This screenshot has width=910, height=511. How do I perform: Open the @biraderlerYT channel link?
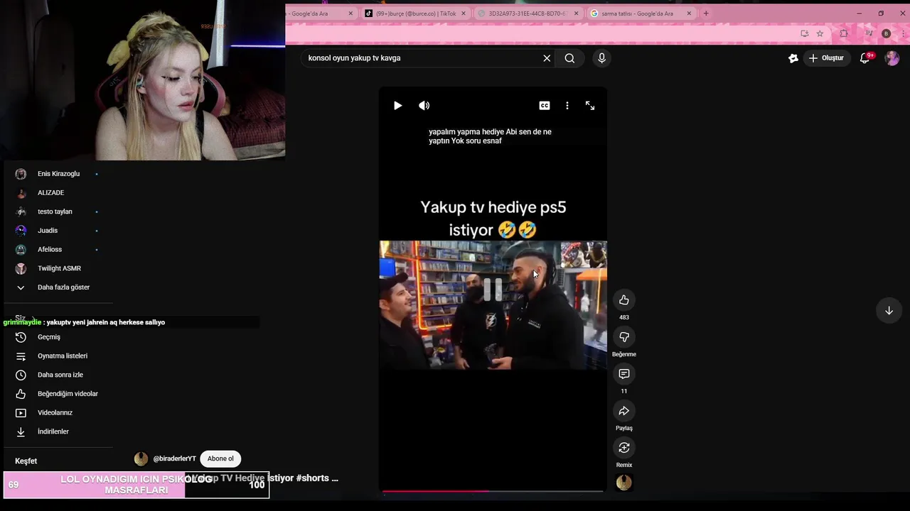174,458
